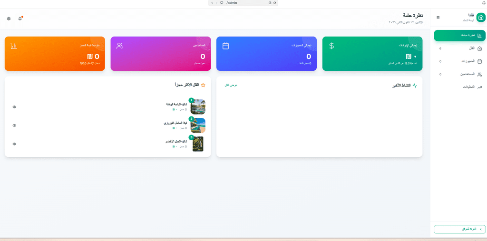Go to الحجوزات in the sidebar
The width and height of the screenshot is (487, 241).
[x=459, y=61]
